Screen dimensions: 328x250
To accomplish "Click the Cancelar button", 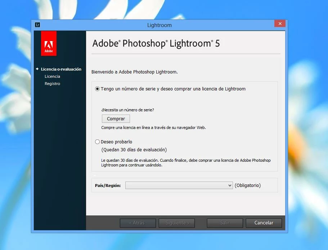I will (x=264, y=223).
